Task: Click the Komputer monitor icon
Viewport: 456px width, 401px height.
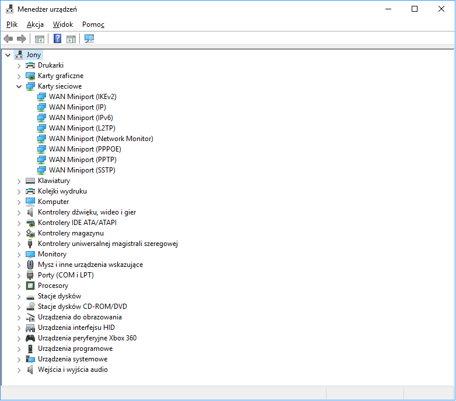Action: [30, 201]
